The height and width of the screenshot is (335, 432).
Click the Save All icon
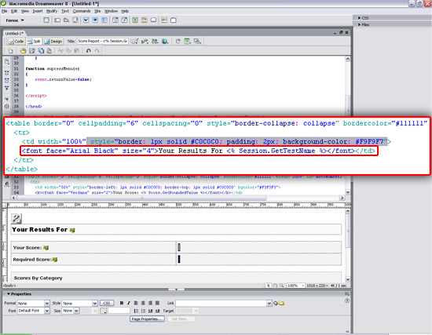pyautogui.click(x=41, y=51)
